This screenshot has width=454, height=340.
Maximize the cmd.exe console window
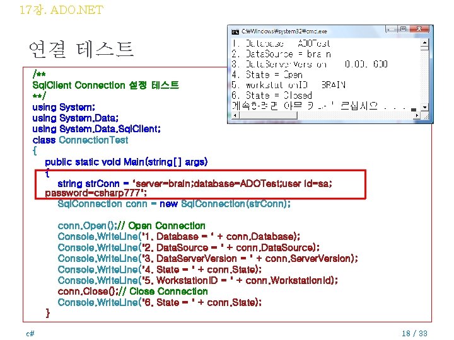(403, 29)
